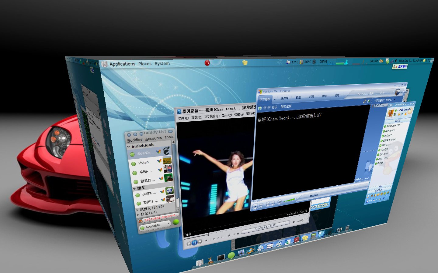Open the trash icon in dock
Screen dimensions: 438x273
(347, 228)
